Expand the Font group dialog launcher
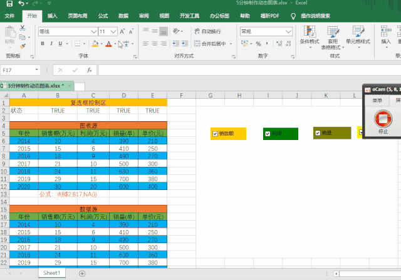Image resolution: width=401 pixels, height=280 pixels. tap(135, 57)
